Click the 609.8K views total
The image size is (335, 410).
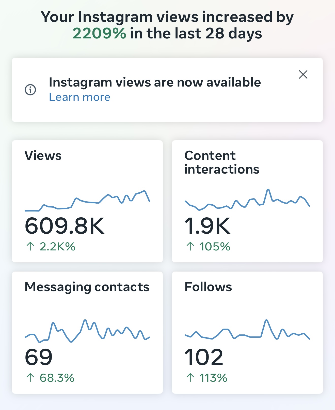(65, 226)
